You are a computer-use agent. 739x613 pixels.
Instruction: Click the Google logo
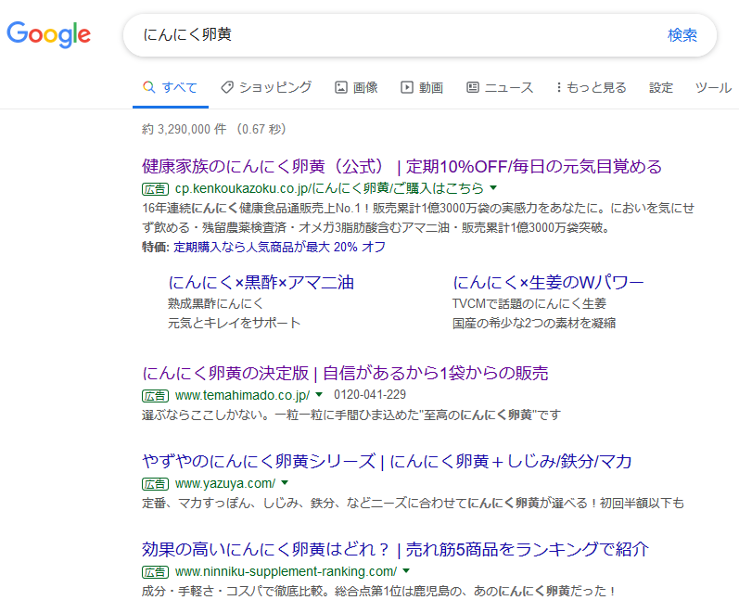(x=48, y=34)
